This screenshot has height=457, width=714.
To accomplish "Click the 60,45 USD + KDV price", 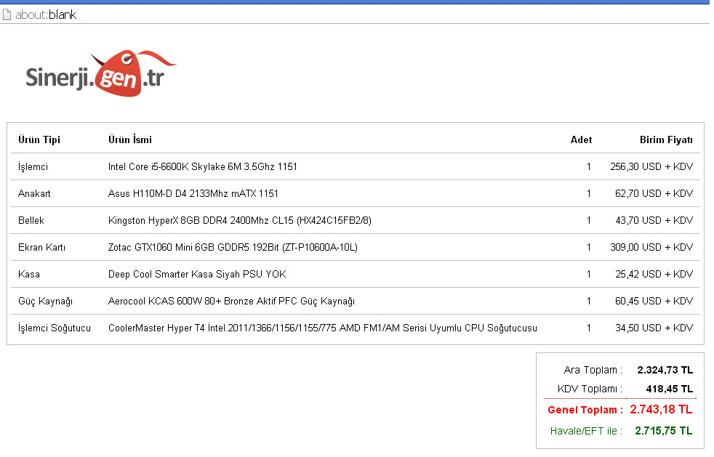I will 654,301.
